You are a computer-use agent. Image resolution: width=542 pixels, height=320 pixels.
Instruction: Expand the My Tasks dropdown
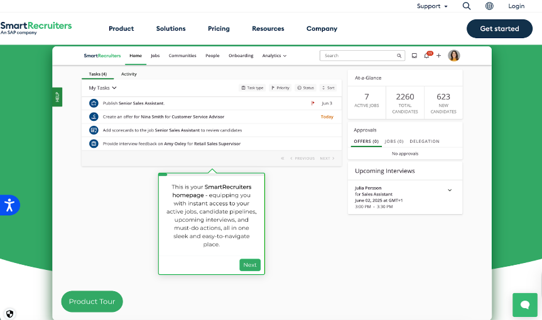pyautogui.click(x=102, y=88)
